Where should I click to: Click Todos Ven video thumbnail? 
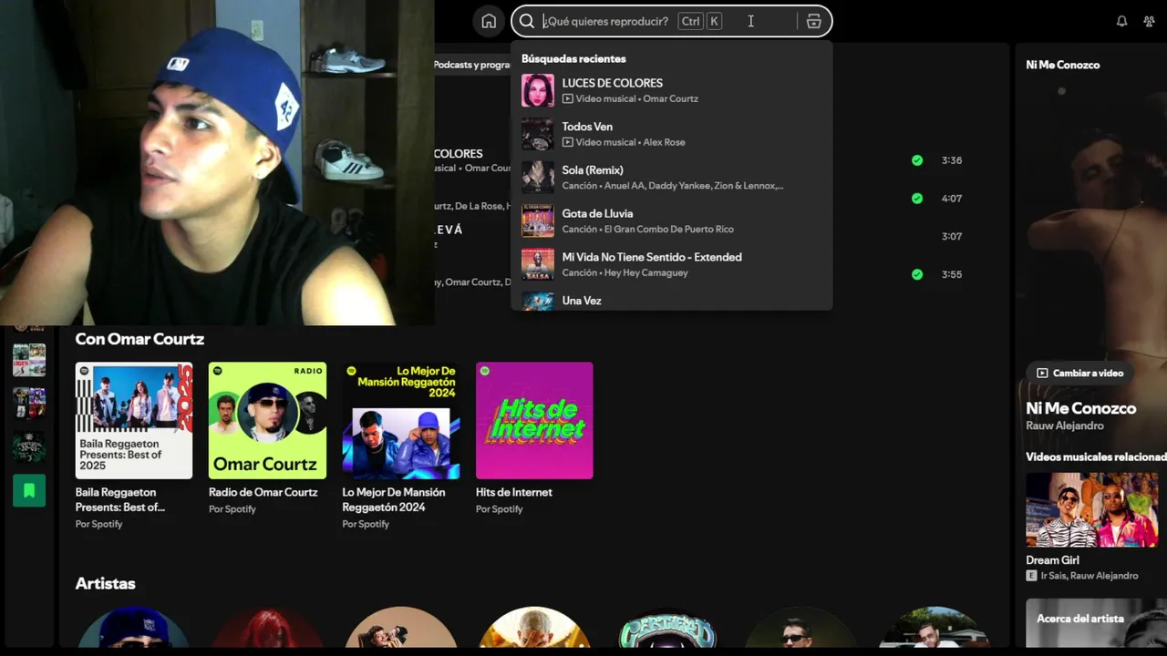[x=538, y=134]
